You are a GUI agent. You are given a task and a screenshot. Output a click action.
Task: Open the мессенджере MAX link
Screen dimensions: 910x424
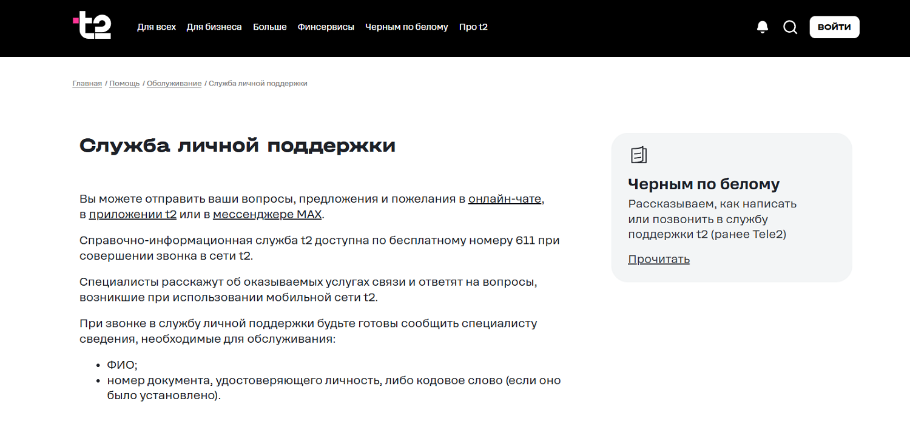[268, 214]
